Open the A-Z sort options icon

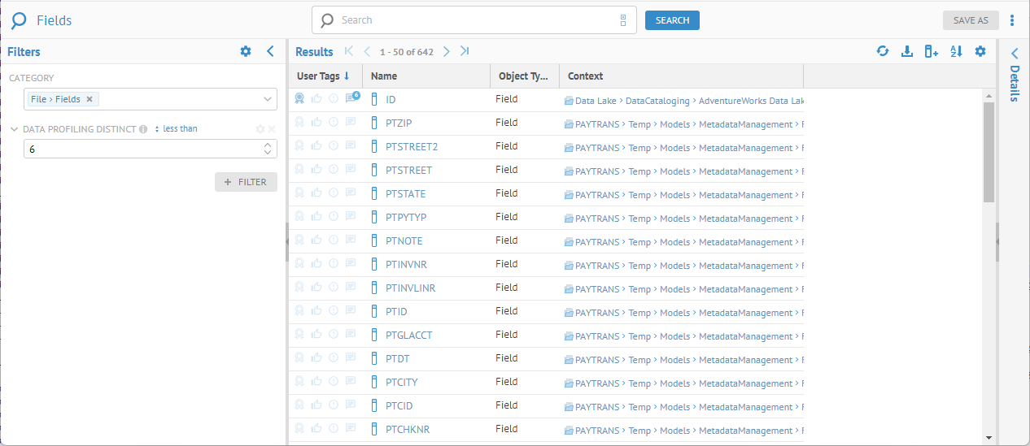956,51
